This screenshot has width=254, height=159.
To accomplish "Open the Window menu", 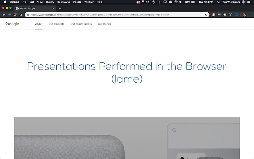I will (89, 2).
